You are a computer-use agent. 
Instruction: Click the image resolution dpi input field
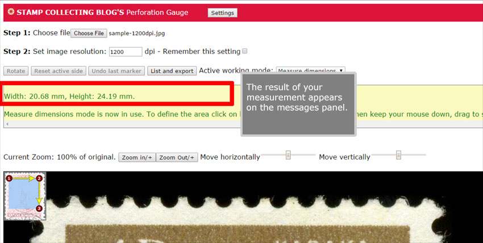click(x=125, y=52)
